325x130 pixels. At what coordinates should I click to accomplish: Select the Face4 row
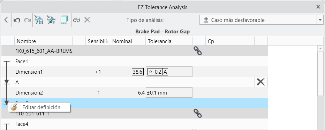[x=135, y=124]
